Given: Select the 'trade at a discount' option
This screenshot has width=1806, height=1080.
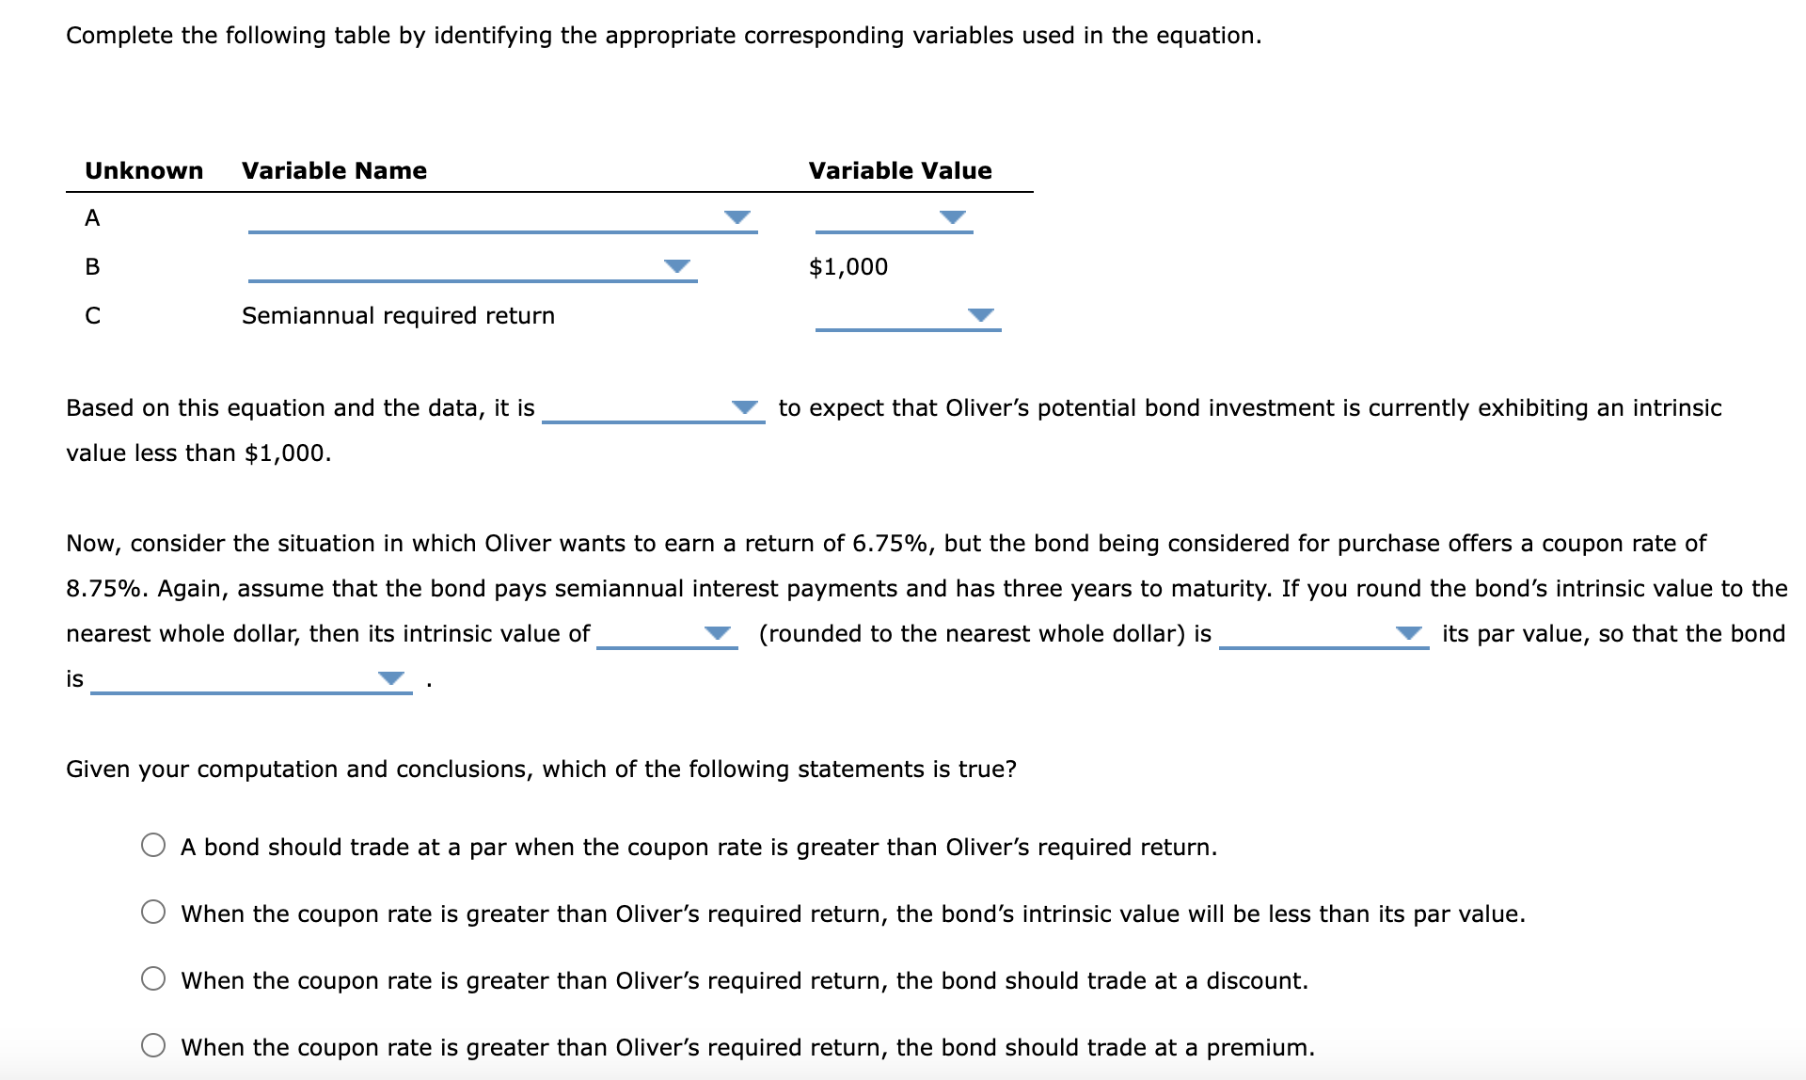Looking at the screenshot, I should pos(153,978).
